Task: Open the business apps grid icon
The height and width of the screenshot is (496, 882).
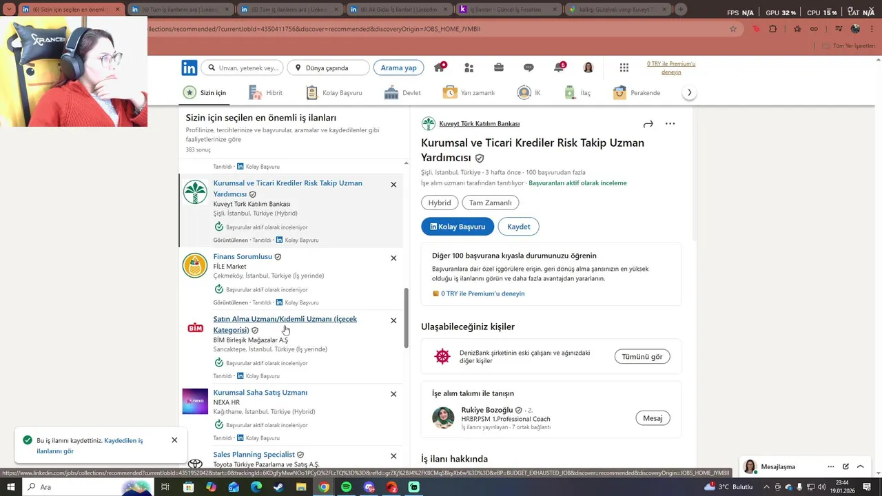Action: (x=624, y=68)
